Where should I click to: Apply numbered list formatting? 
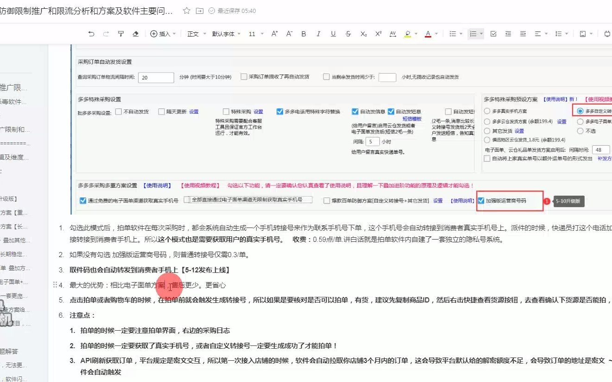tap(473, 34)
